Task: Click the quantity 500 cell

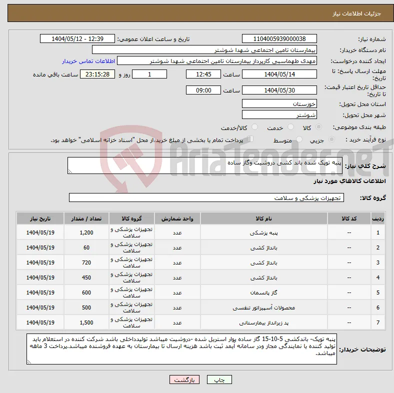Action: (x=86, y=307)
